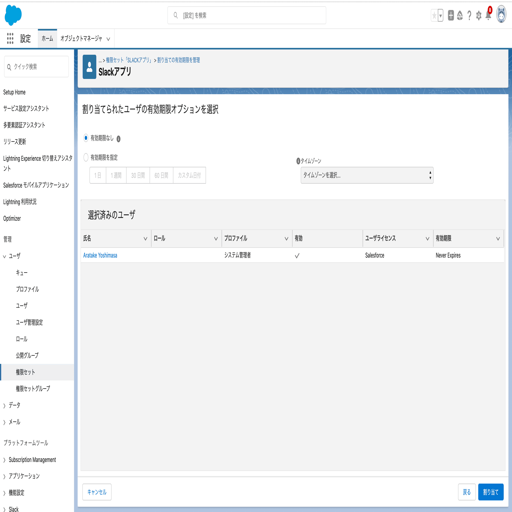Choose the 30日間 expiration option
Viewport: 512px width, 512px height.
pos(138,175)
